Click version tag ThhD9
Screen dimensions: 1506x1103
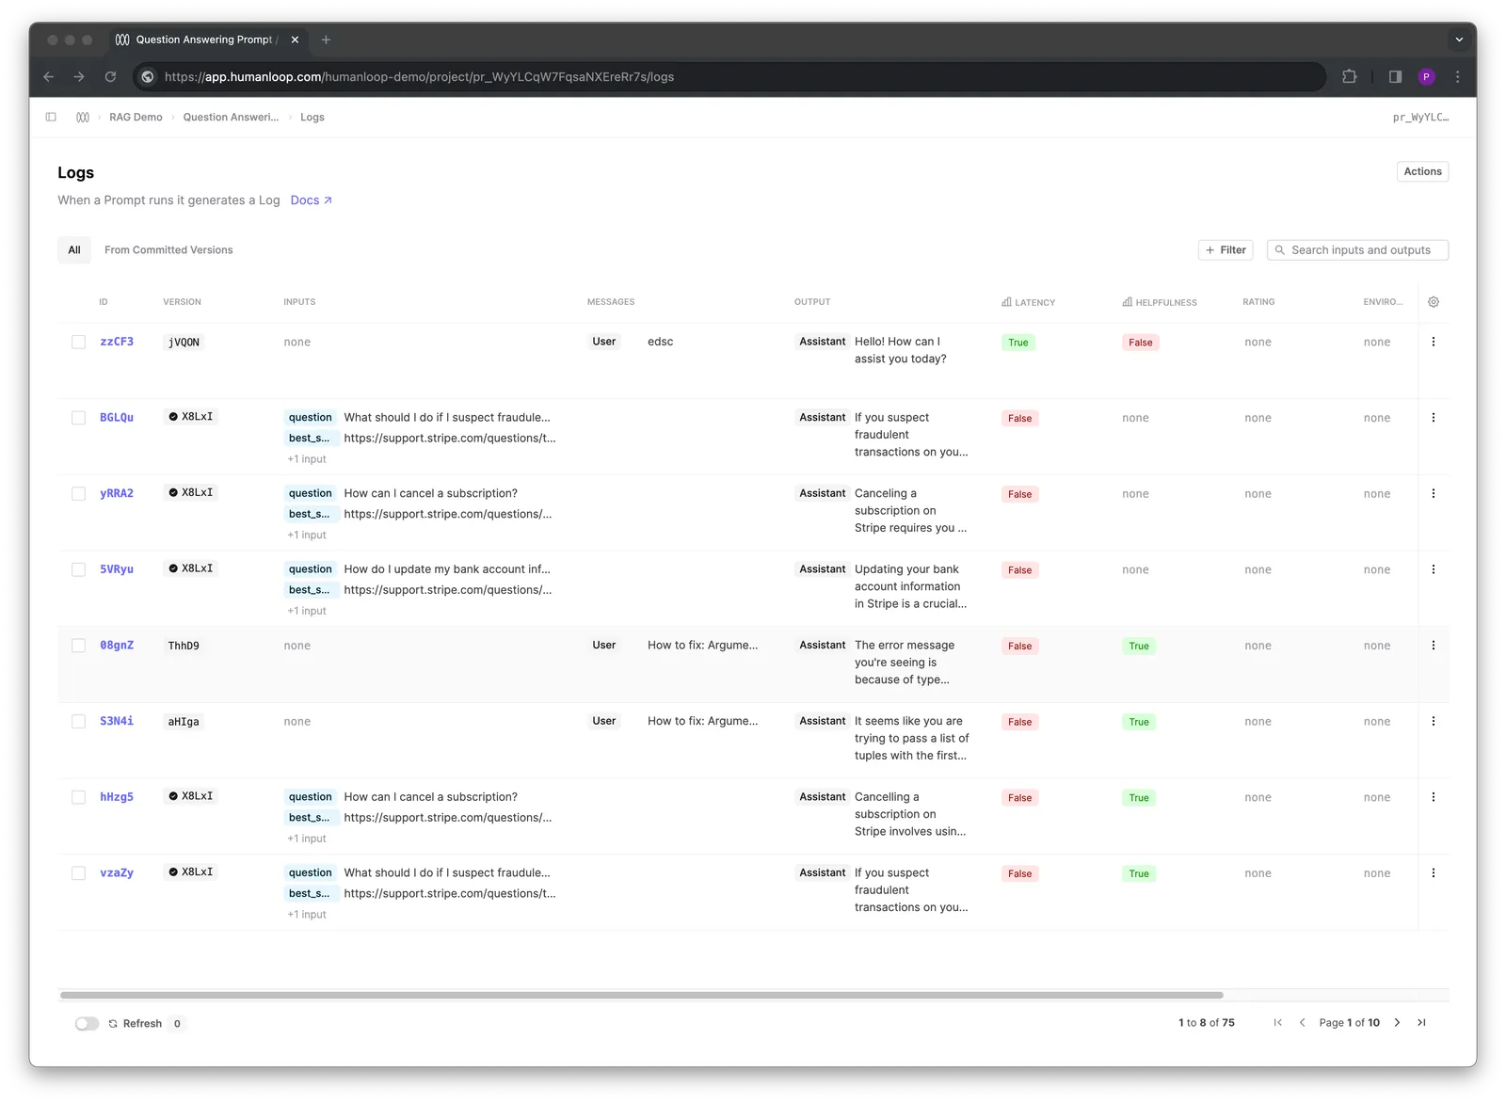[x=184, y=646]
